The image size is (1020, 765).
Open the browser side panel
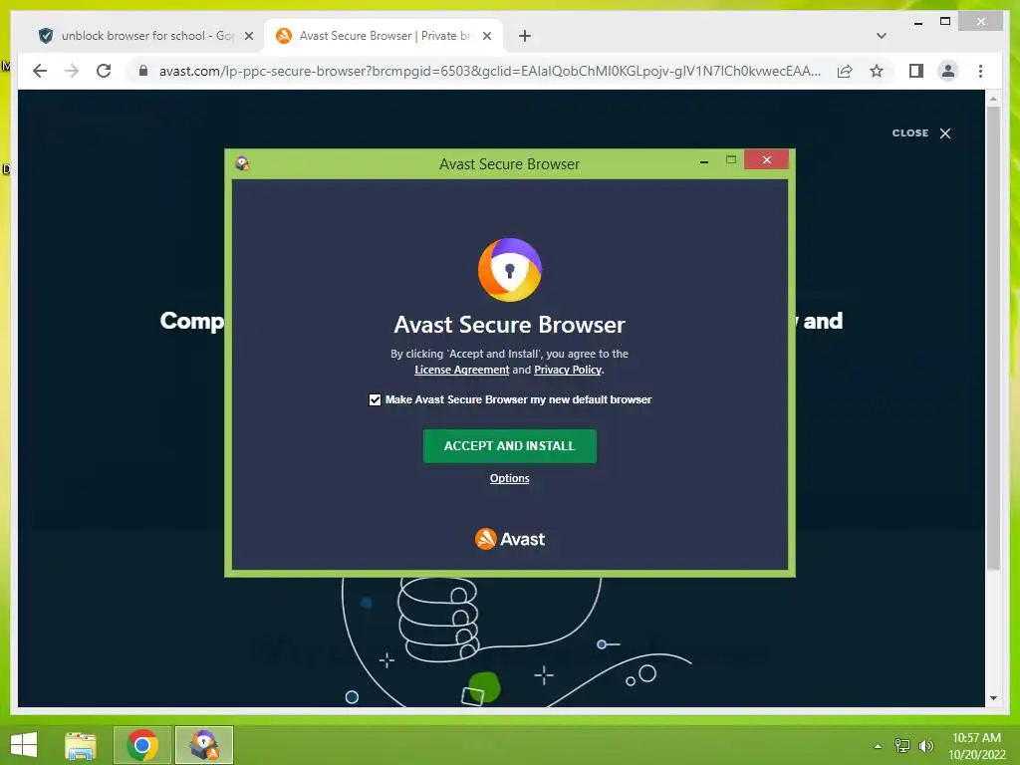tap(916, 71)
